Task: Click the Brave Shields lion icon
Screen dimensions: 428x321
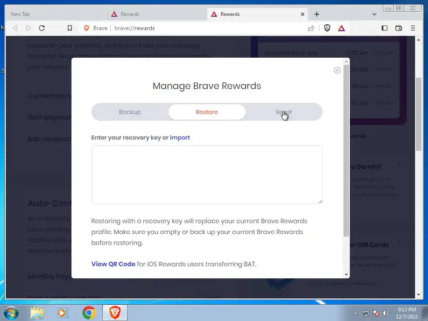Action: [327, 28]
